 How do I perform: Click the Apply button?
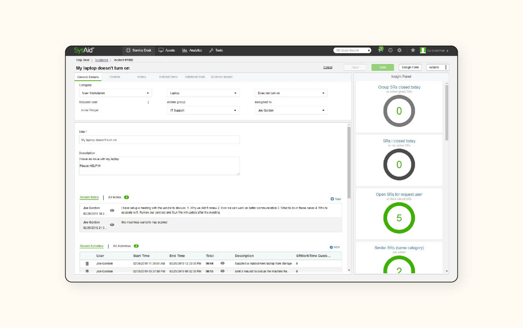click(x=355, y=67)
